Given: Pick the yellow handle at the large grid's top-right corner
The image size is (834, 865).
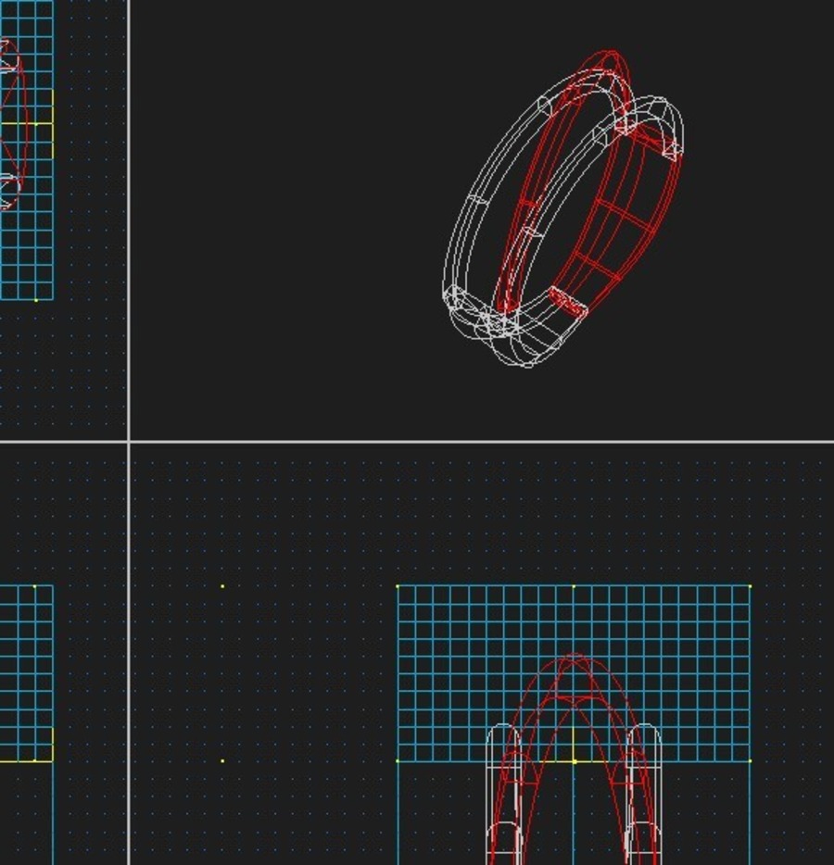Looking at the screenshot, I should pos(750,586).
